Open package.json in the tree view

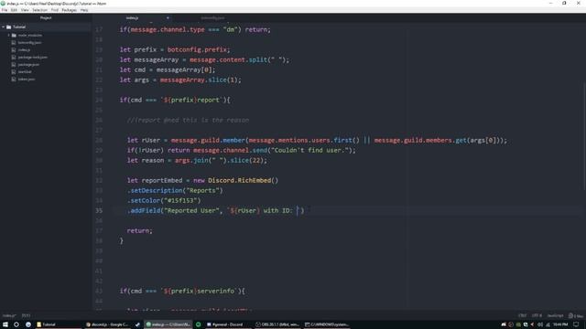point(28,65)
